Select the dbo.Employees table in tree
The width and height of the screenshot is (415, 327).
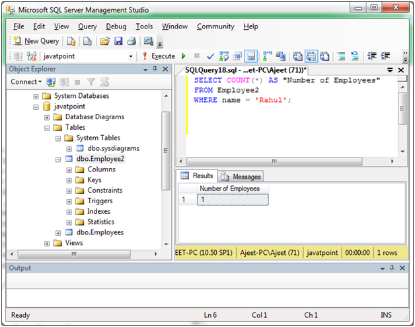tap(99, 232)
